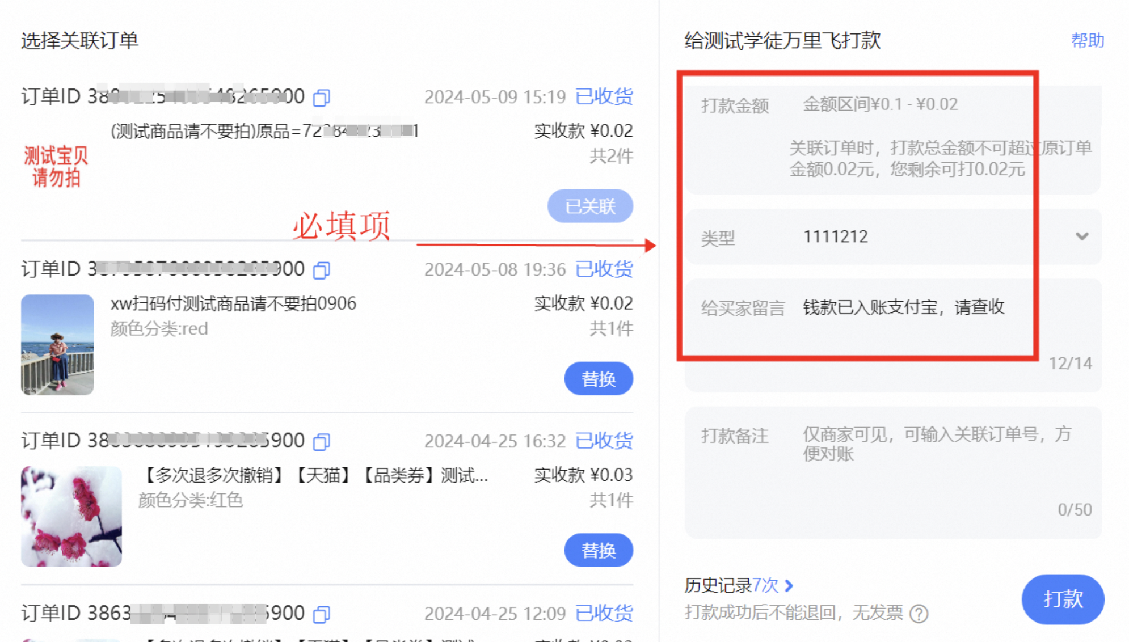Image resolution: width=1129 pixels, height=642 pixels.
Task: Click 替换 for the 多次退多次撤销 order
Action: point(599,550)
